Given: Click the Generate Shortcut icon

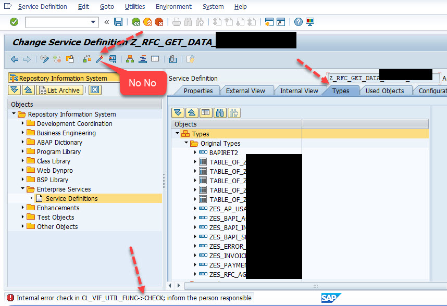Looking at the screenshot, I should (x=281, y=22).
